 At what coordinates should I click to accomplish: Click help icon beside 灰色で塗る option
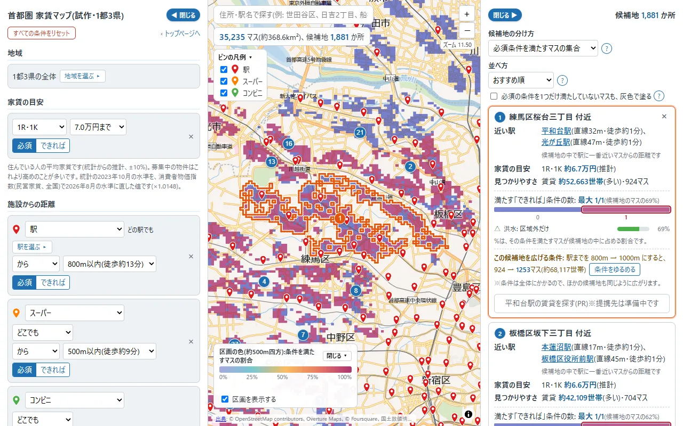[659, 96]
